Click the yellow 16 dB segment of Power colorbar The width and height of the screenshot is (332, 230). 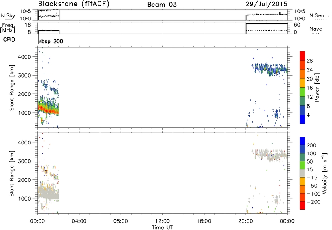(x=303, y=83)
